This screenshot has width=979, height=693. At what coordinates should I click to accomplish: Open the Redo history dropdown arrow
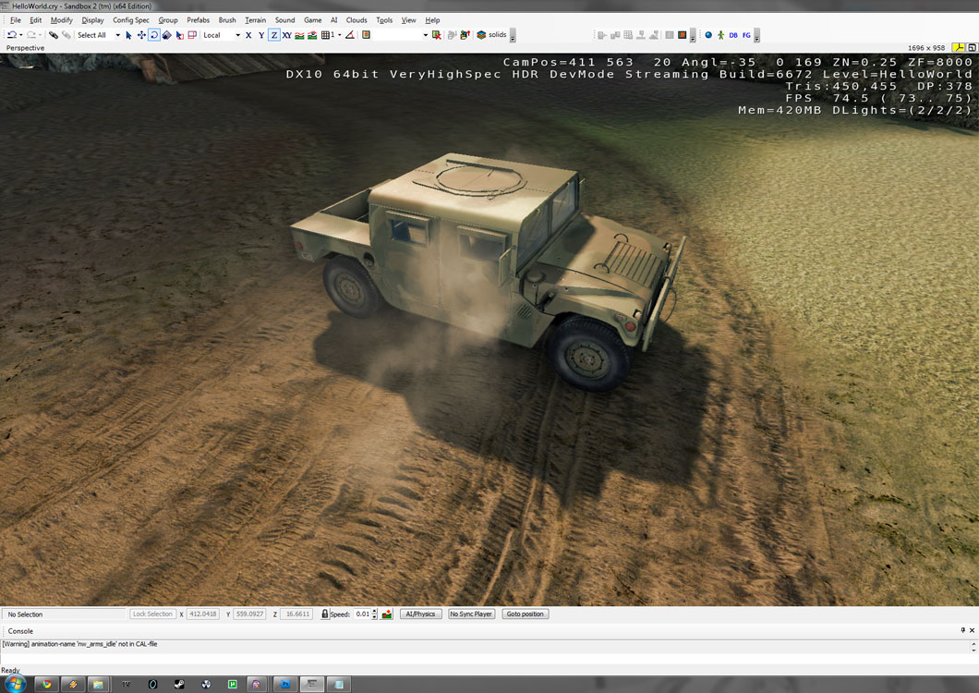[40, 35]
